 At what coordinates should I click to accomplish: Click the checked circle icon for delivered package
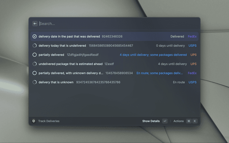tap(35, 36)
